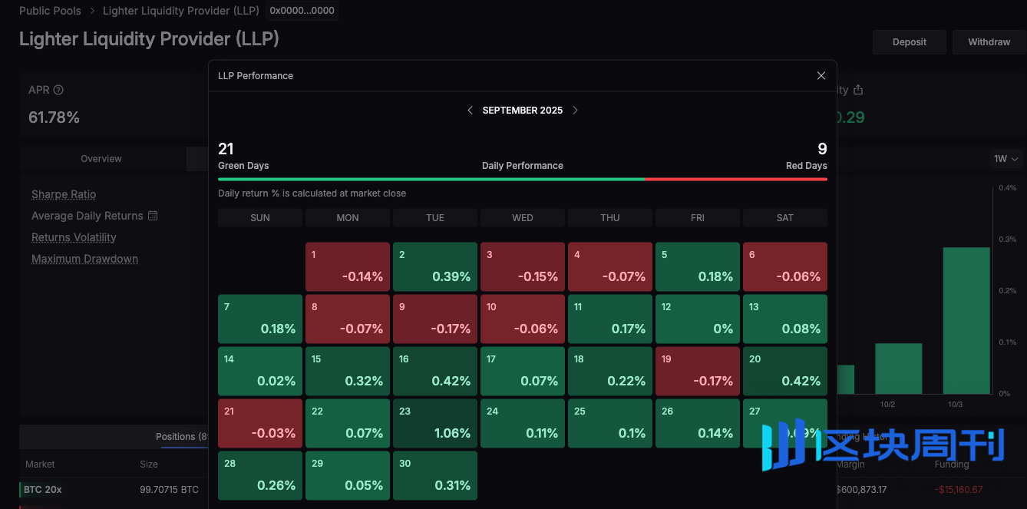Select September 2 cell showing 0.39%
The image size is (1027, 509).
point(435,266)
